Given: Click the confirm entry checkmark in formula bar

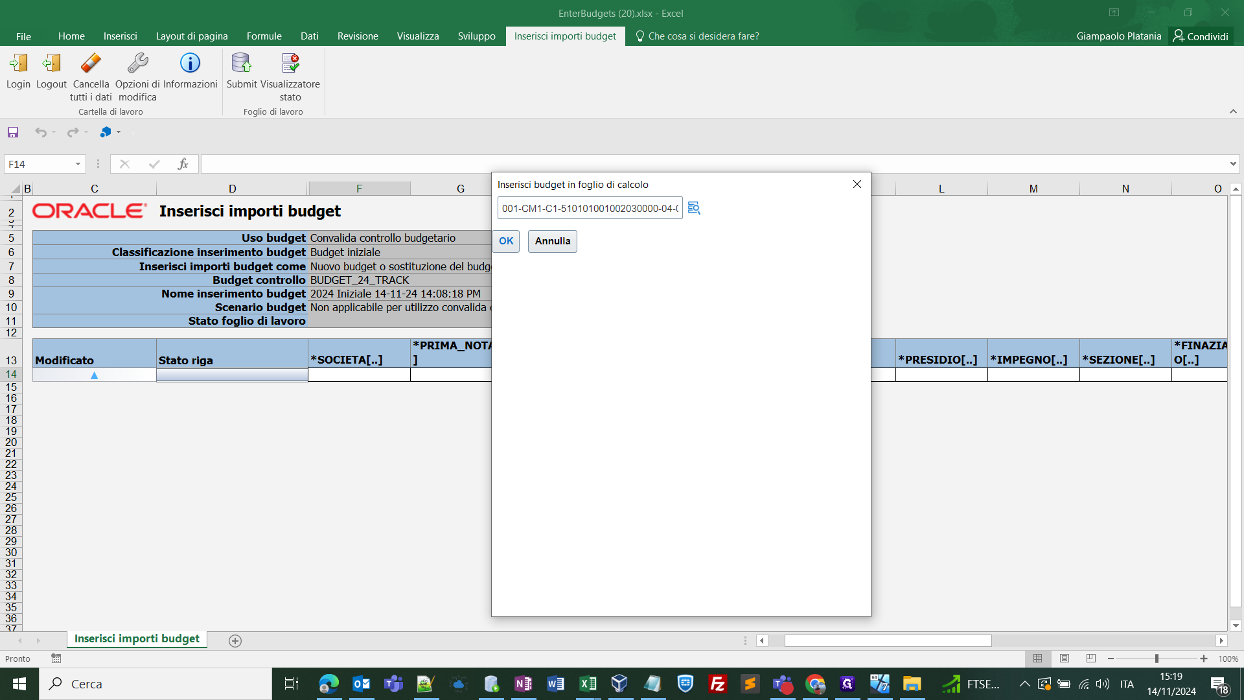Looking at the screenshot, I should pos(154,164).
